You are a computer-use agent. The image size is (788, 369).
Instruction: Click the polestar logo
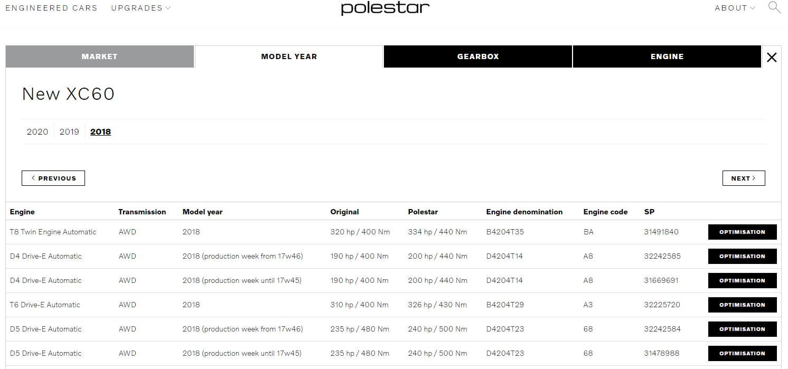tap(385, 8)
